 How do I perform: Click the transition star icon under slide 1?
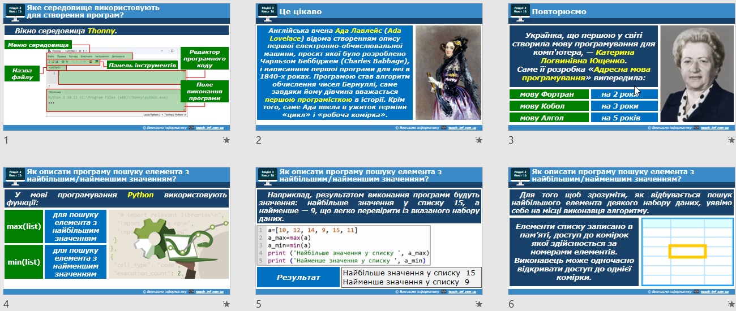pyautogui.click(x=226, y=140)
